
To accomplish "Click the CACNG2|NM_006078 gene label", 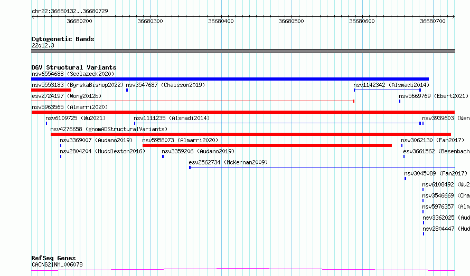I will [57, 264].
